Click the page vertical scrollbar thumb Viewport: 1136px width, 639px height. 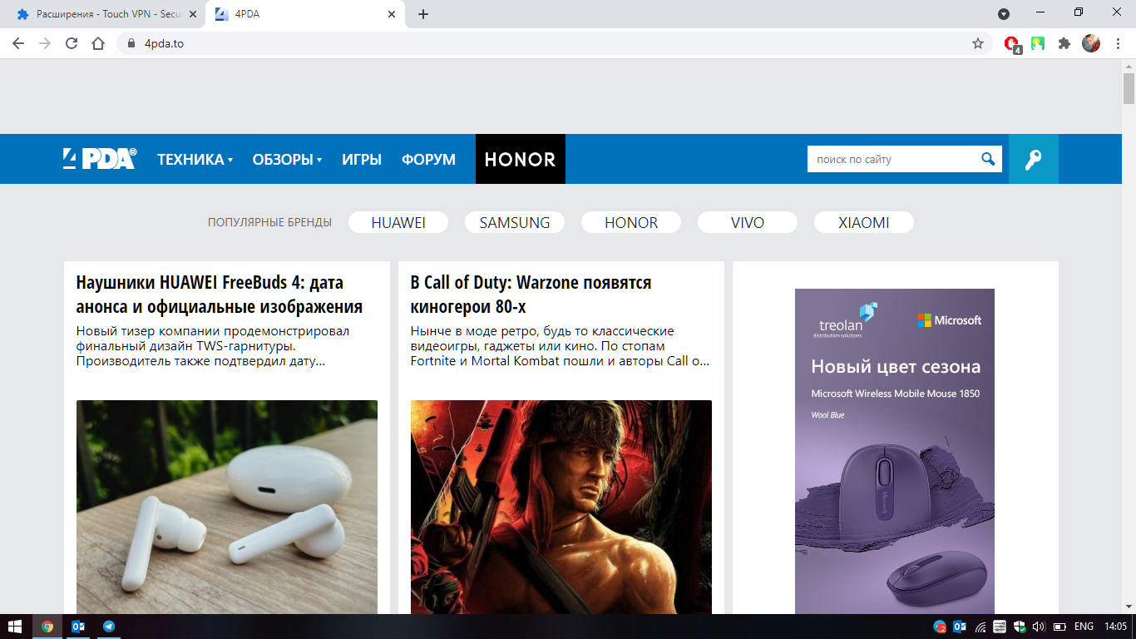1129,87
